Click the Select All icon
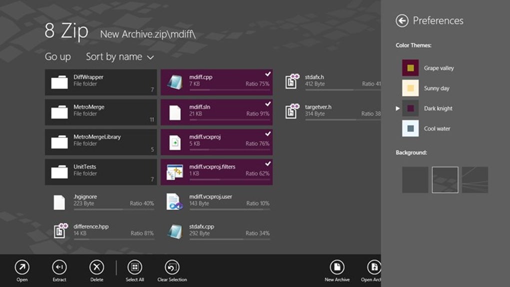 (x=134, y=267)
